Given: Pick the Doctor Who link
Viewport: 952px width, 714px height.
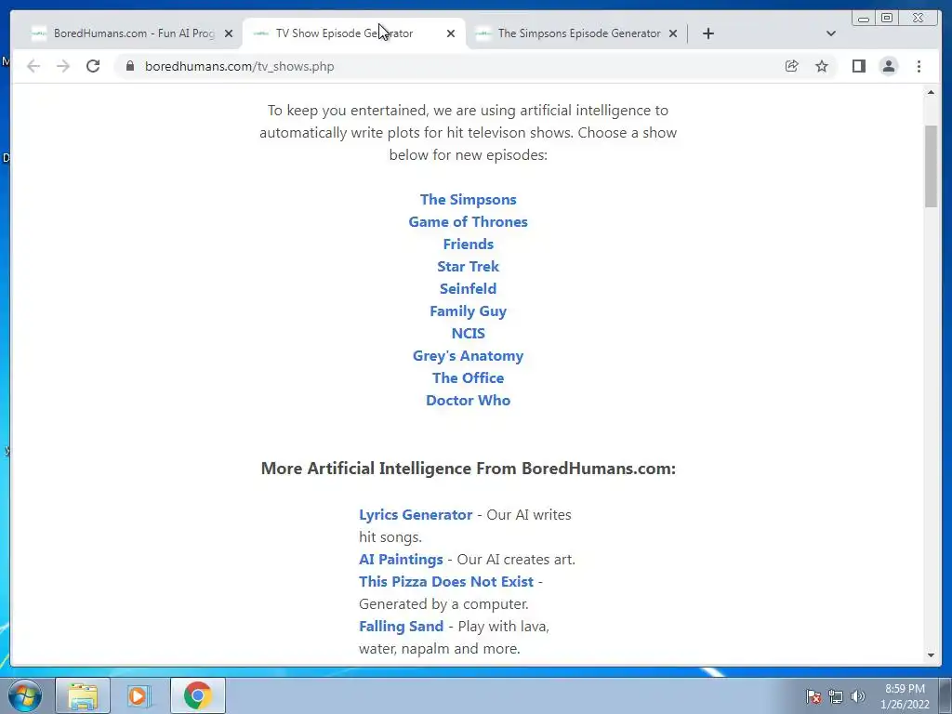Looking at the screenshot, I should coord(469,400).
